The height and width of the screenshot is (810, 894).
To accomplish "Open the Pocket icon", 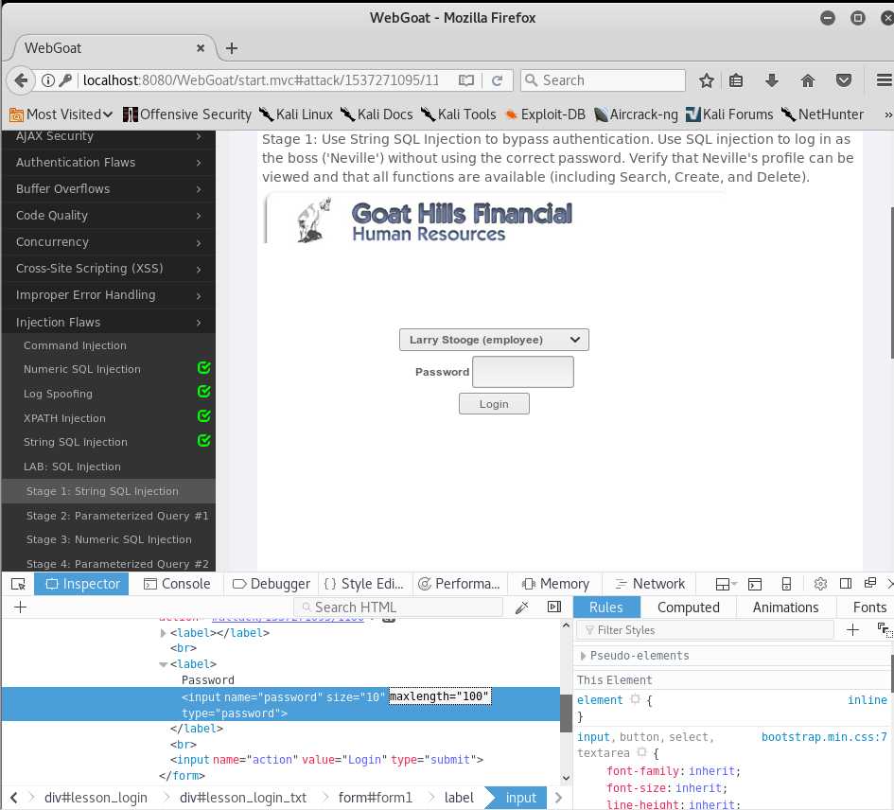I will click(x=844, y=80).
